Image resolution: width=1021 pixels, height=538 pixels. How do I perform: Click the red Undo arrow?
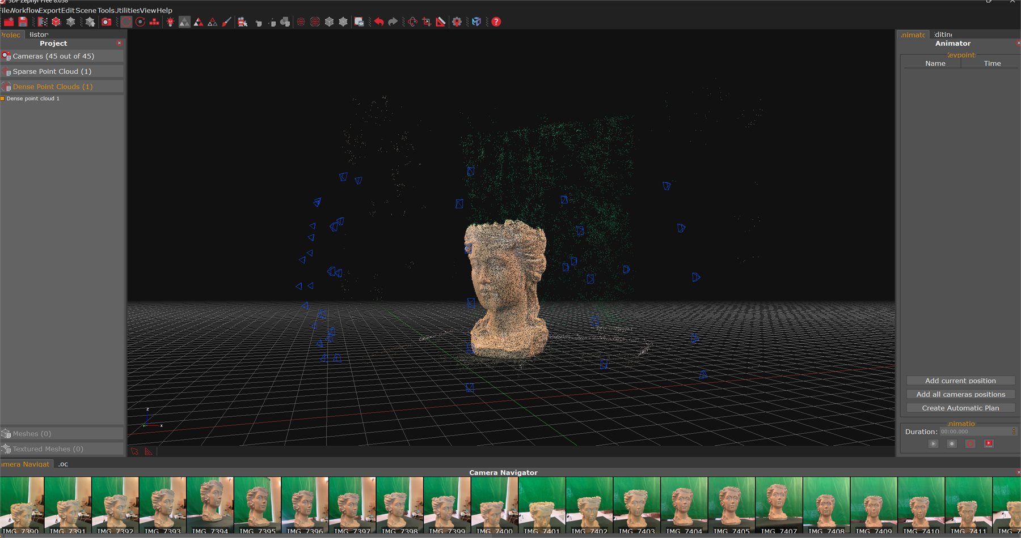click(x=379, y=22)
